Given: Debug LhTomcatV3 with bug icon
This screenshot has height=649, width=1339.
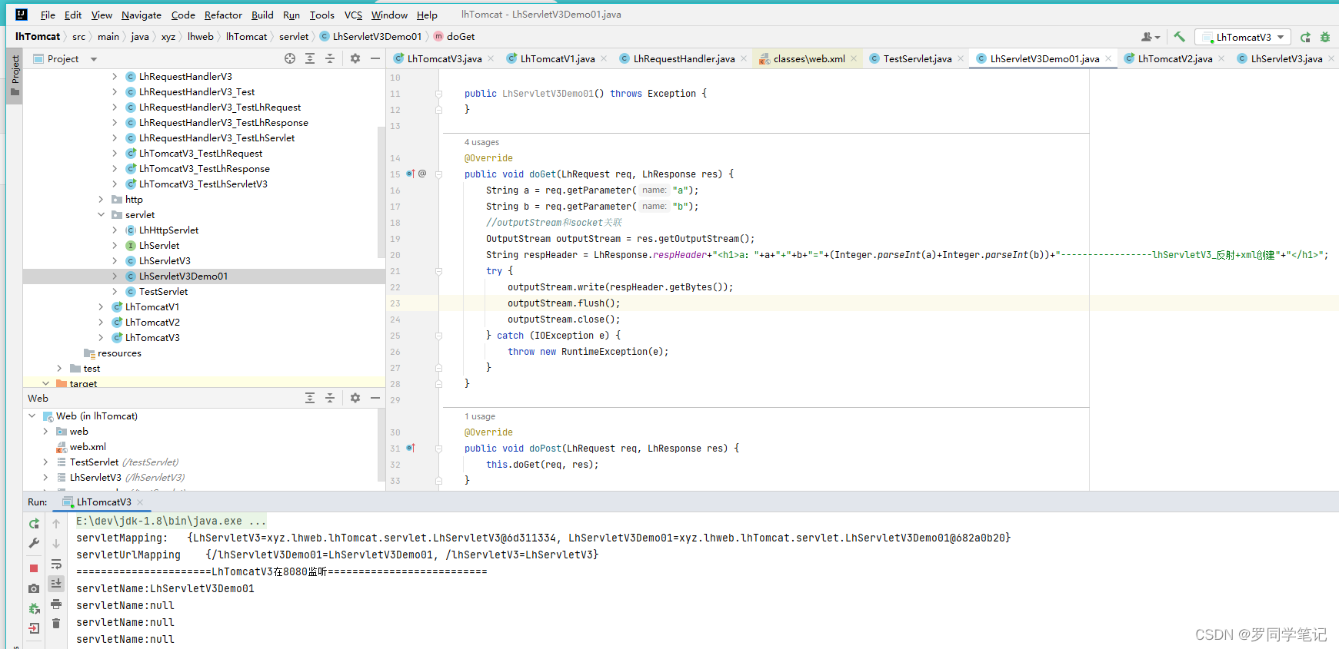Looking at the screenshot, I should point(1324,37).
